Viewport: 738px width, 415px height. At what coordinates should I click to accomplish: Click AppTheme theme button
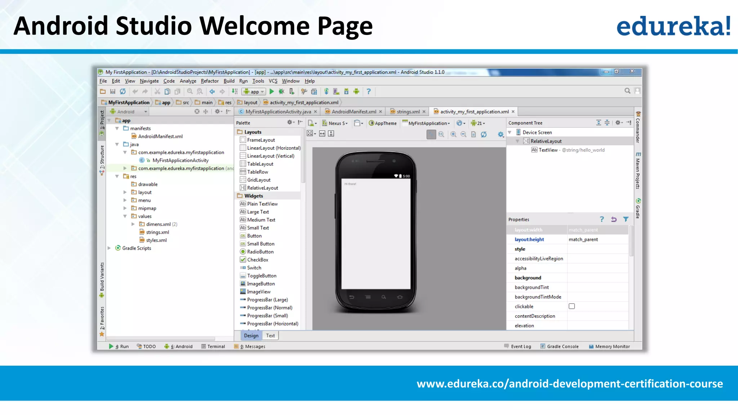coord(382,123)
